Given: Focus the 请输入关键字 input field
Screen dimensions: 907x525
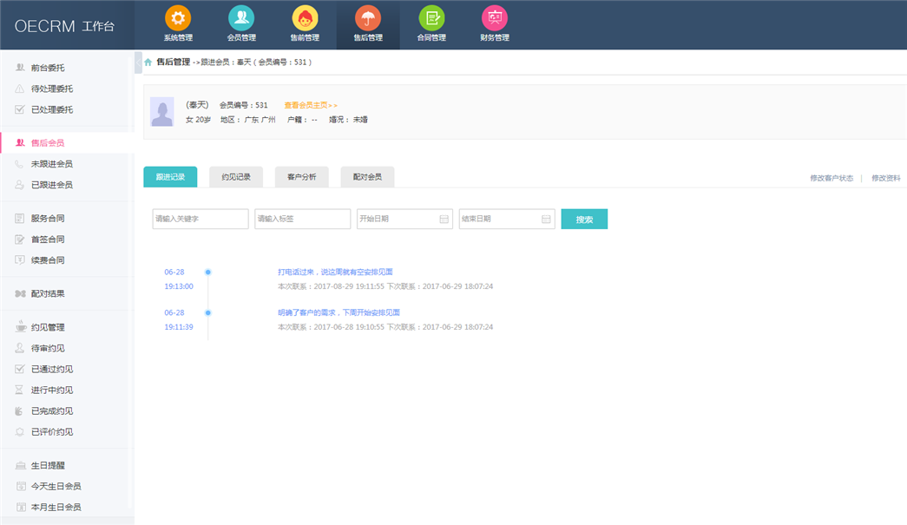Looking at the screenshot, I should coord(200,220).
